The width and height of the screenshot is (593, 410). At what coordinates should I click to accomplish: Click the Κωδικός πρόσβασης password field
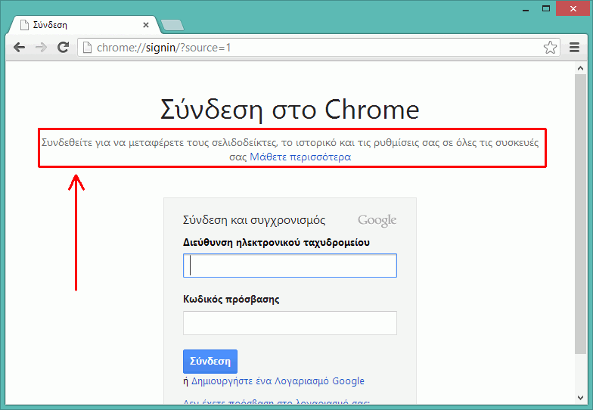tap(290, 323)
